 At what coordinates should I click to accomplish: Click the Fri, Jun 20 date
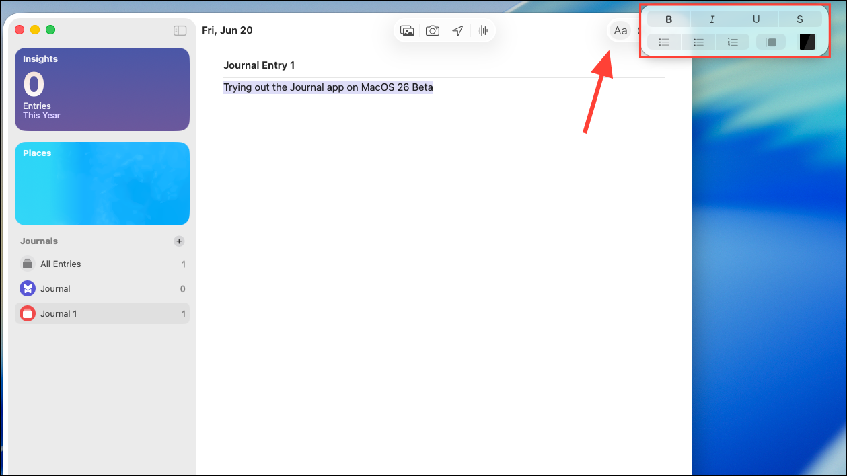tap(227, 30)
